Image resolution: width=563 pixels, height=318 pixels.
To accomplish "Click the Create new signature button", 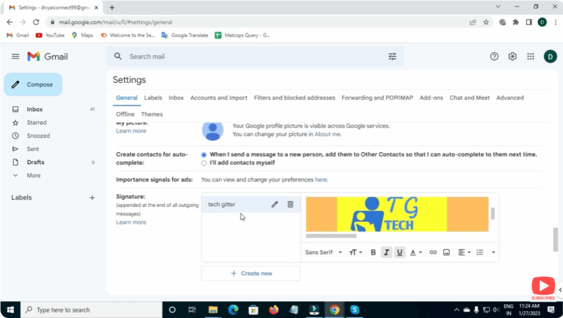I will [251, 273].
